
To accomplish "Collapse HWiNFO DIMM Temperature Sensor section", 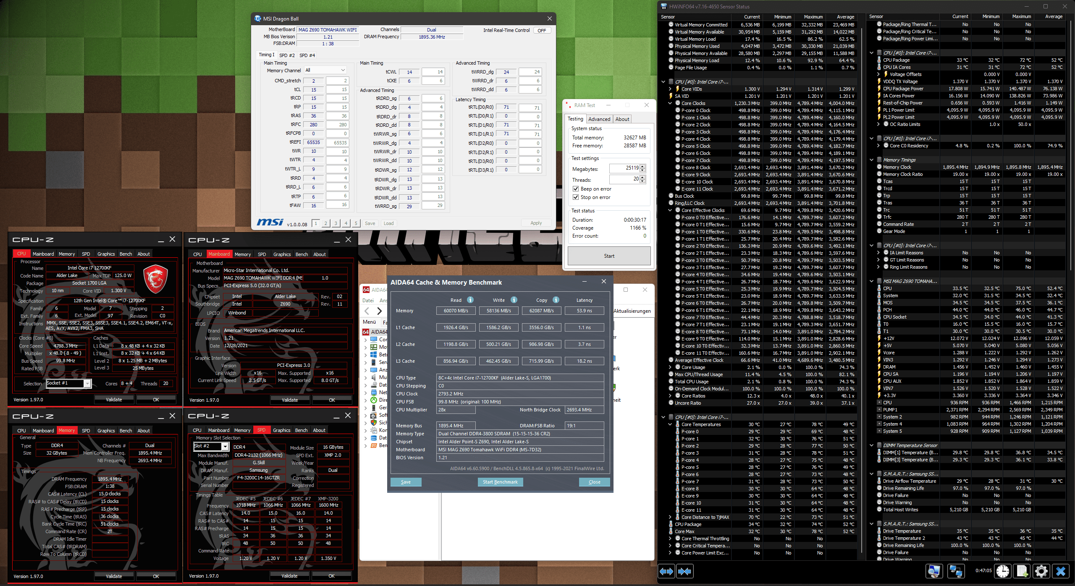I will click(872, 445).
